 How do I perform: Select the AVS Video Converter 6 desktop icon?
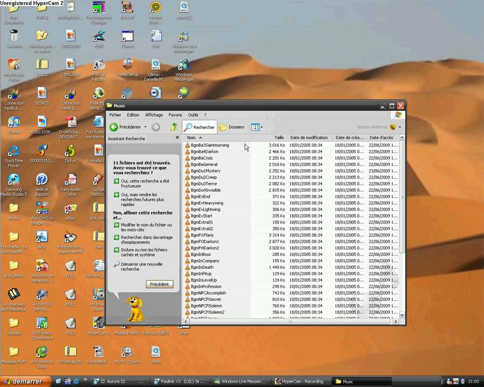click(42, 328)
